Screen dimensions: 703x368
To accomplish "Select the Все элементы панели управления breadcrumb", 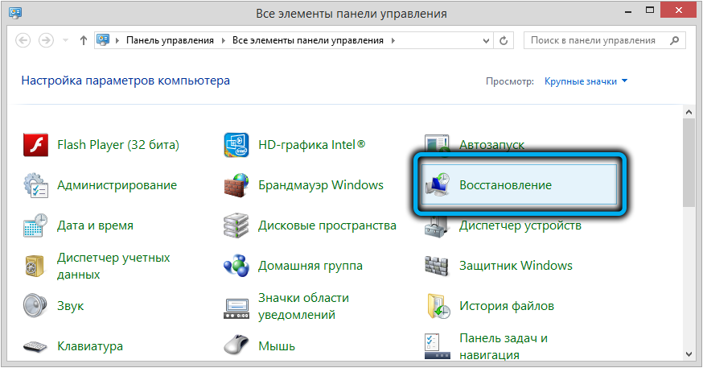I will pyautogui.click(x=309, y=40).
